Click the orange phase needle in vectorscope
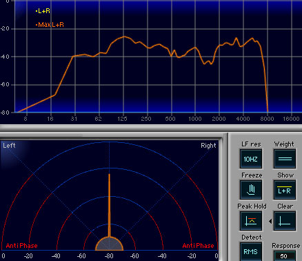The image size is (302, 261). [109, 205]
